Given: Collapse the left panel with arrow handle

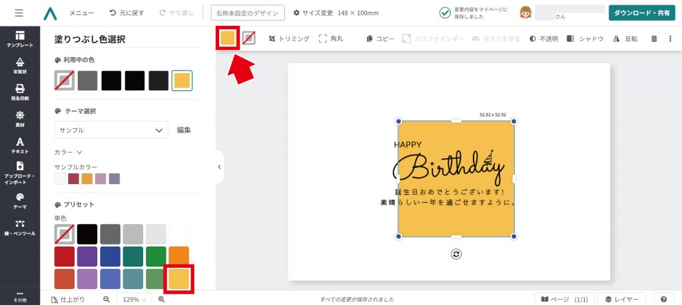Looking at the screenshot, I should click(x=219, y=167).
